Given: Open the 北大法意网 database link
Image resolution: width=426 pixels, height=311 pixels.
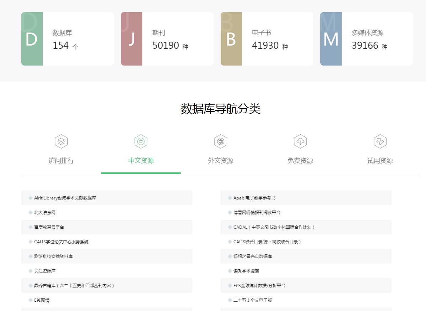Looking at the screenshot, I should click(x=45, y=213).
